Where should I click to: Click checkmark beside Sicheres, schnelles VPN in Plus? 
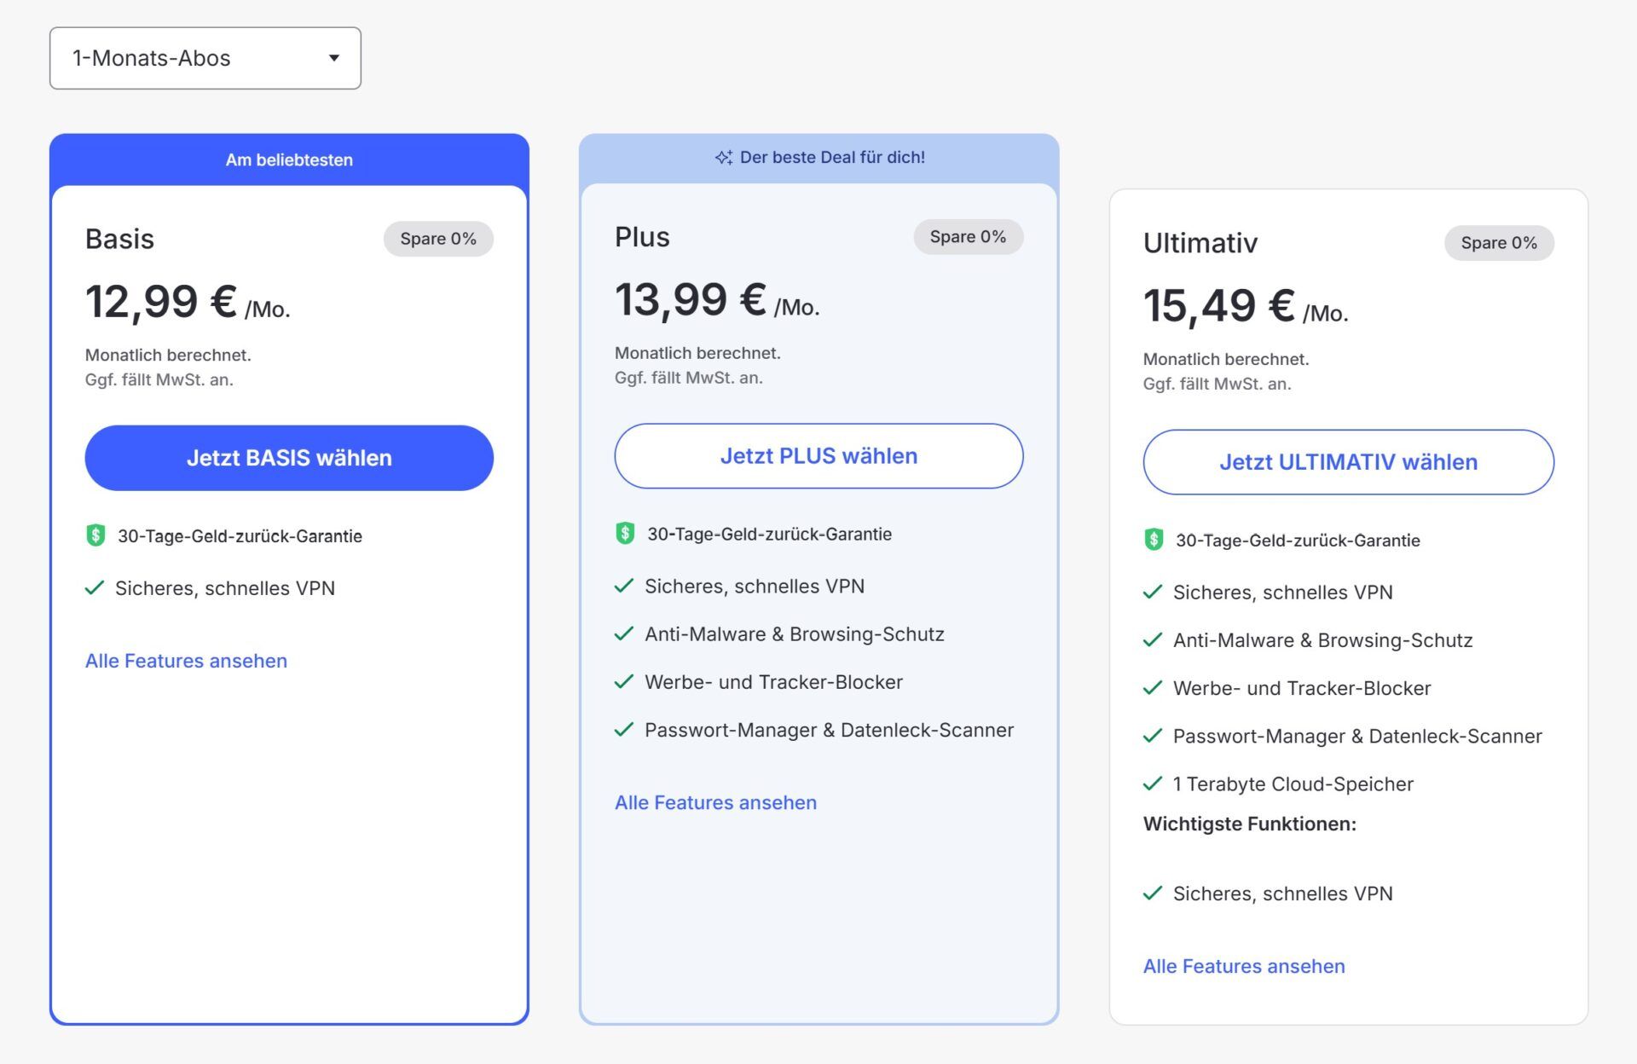pyautogui.click(x=624, y=586)
